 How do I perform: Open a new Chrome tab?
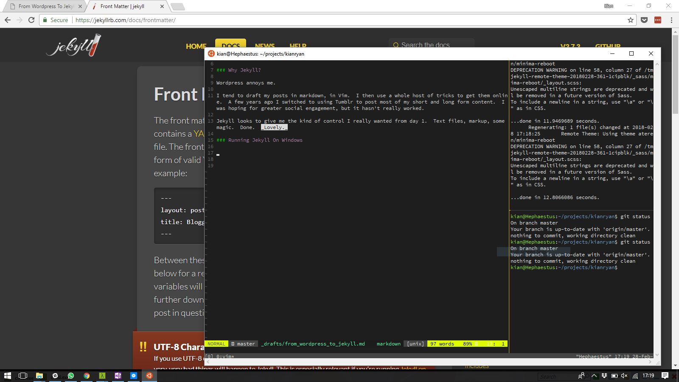[x=177, y=6]
